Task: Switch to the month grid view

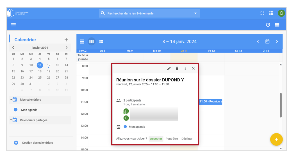Action: coord(101,41)
